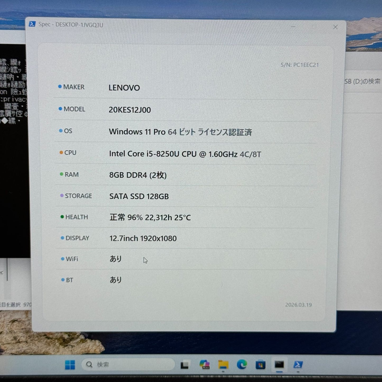Select the health value 正常 96% 22,312h
This screenshot has width=382, height=382.
(150, 217)
